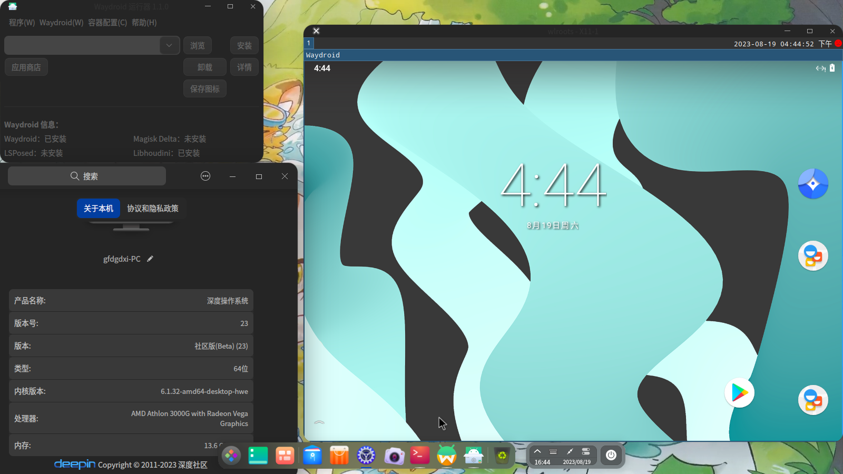Open Control Center gear icon in dock

[366, 455]
